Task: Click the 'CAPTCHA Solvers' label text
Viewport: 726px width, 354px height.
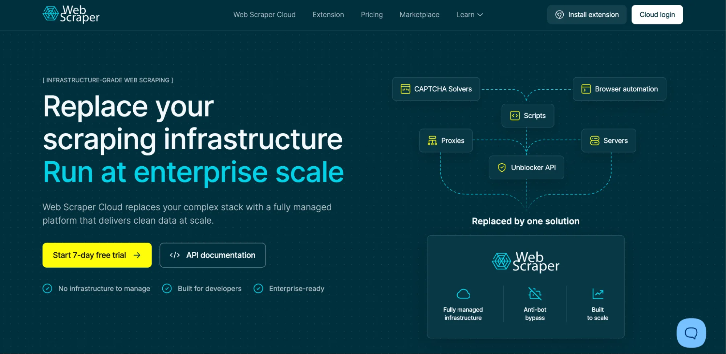Action: coord(443,89)
